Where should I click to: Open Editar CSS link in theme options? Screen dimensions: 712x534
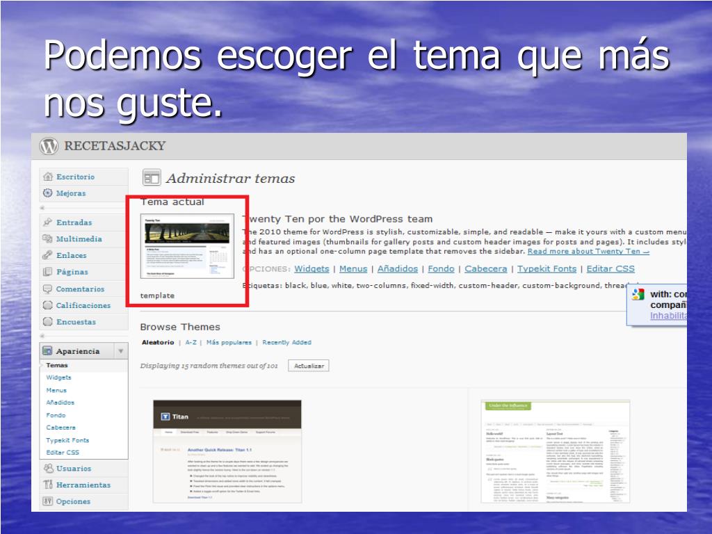click(610, 269)
